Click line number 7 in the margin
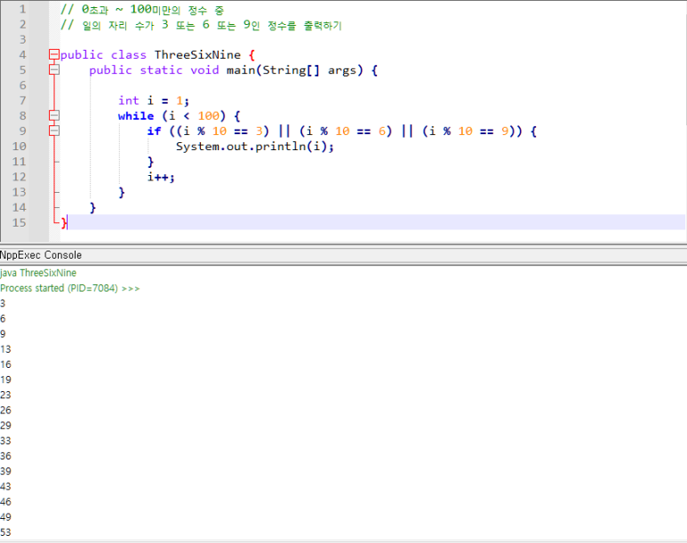 22,100
